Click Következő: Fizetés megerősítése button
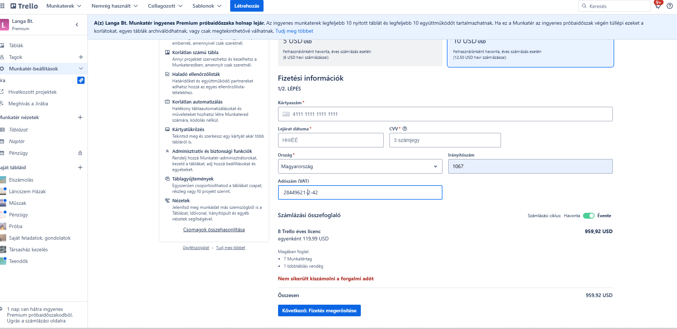This screenshot has width=677, height=329. tap(319, 310)
